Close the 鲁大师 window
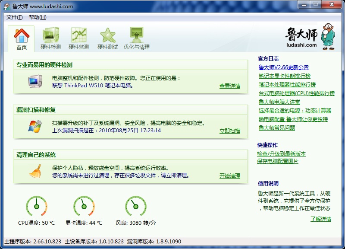Image resolution: width=345 pixels, height=249 pixels. point(332,5)
